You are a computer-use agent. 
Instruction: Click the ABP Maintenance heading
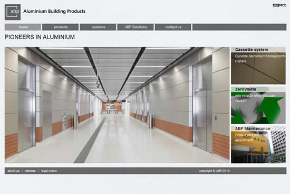click(253, 128)
